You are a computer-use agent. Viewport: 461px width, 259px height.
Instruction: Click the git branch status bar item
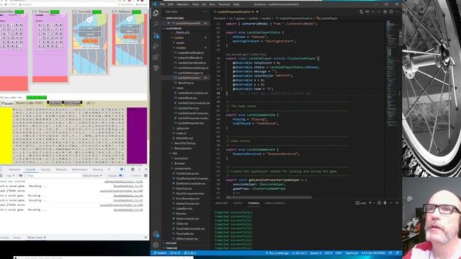160,253
